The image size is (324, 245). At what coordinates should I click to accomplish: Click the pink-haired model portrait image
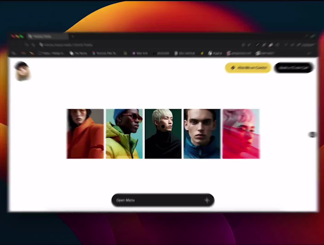coord(241,133)
